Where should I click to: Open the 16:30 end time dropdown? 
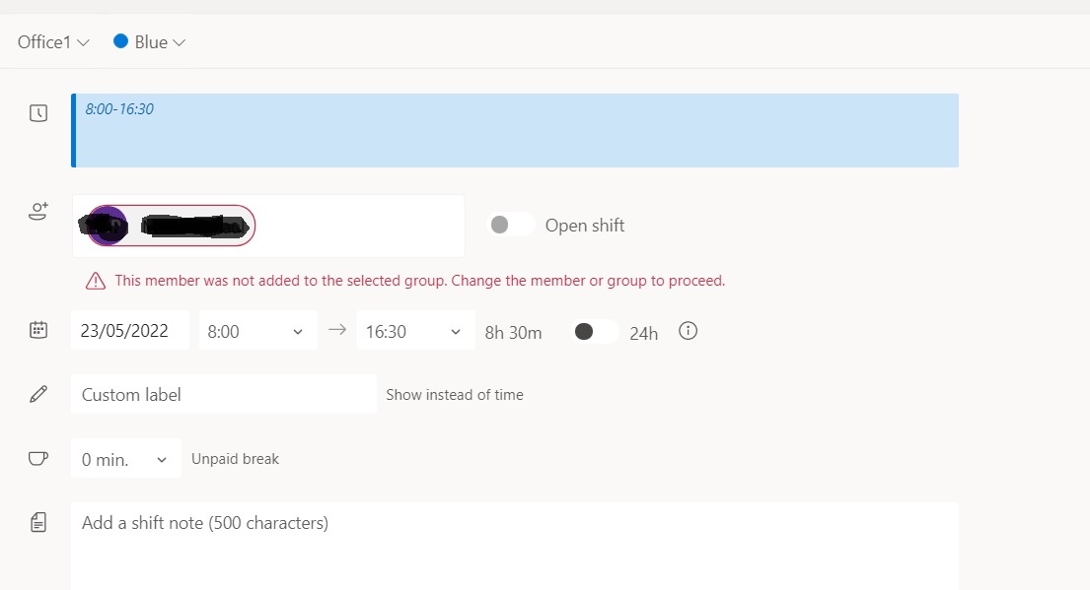click(415, 330)
